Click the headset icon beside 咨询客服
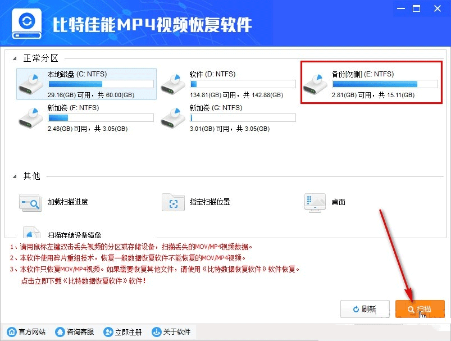The image size is (451, 341). [60, 332]
